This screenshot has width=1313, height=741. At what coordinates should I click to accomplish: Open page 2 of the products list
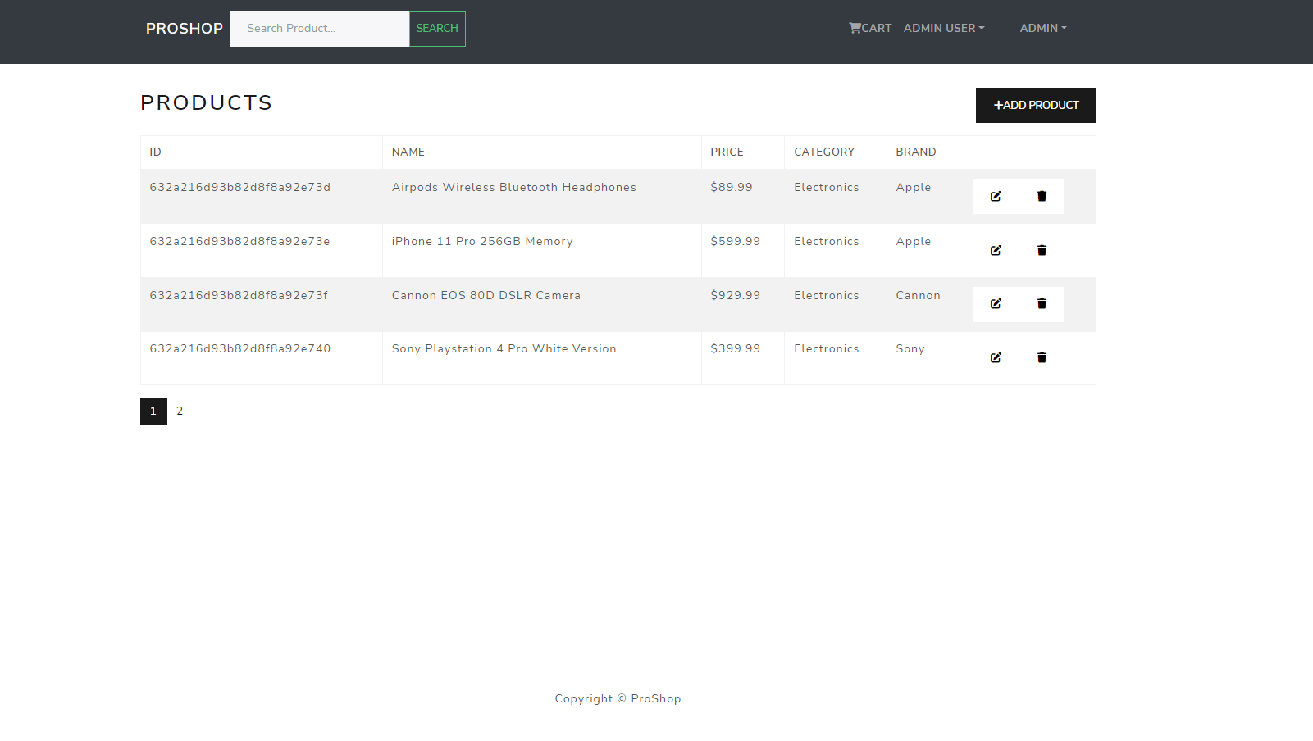[x=180, y=411]
